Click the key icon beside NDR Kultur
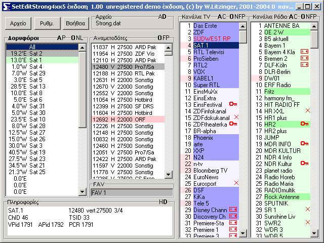 pos(305,163)
